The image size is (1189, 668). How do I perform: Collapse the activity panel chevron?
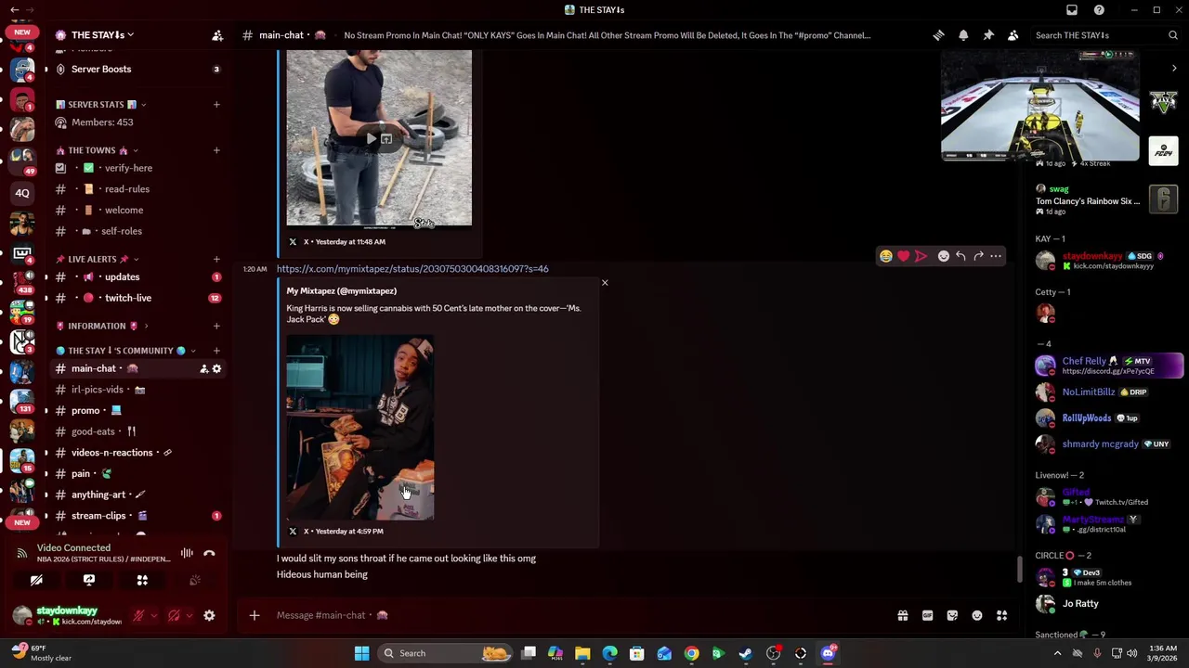tap(1174, 69)
